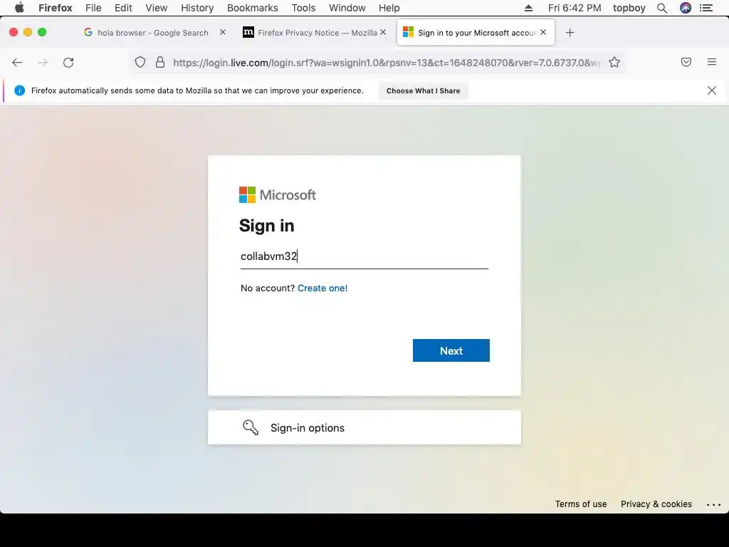
Task: Open the File menu
Action: coord(93,8)
